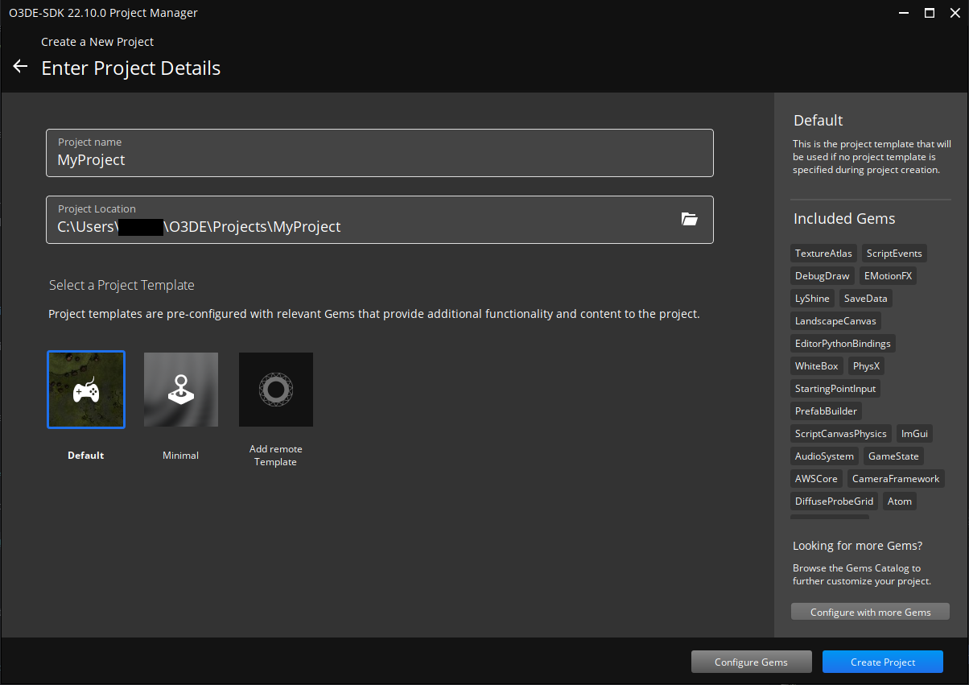
Task: Select the Minimal template location-pin icon
Action: coord(180,389)
